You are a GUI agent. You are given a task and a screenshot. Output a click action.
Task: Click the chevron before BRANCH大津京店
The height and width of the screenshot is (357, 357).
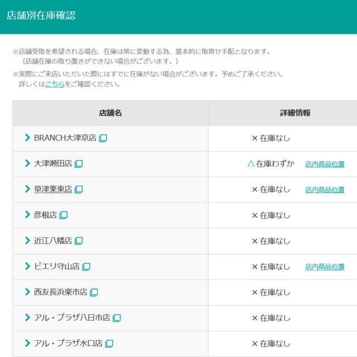27,138
